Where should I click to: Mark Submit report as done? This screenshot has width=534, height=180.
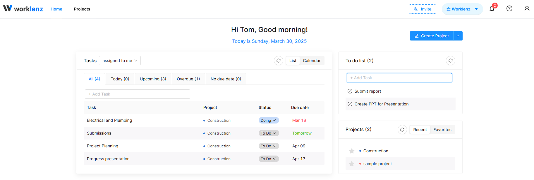coord(350,91)
